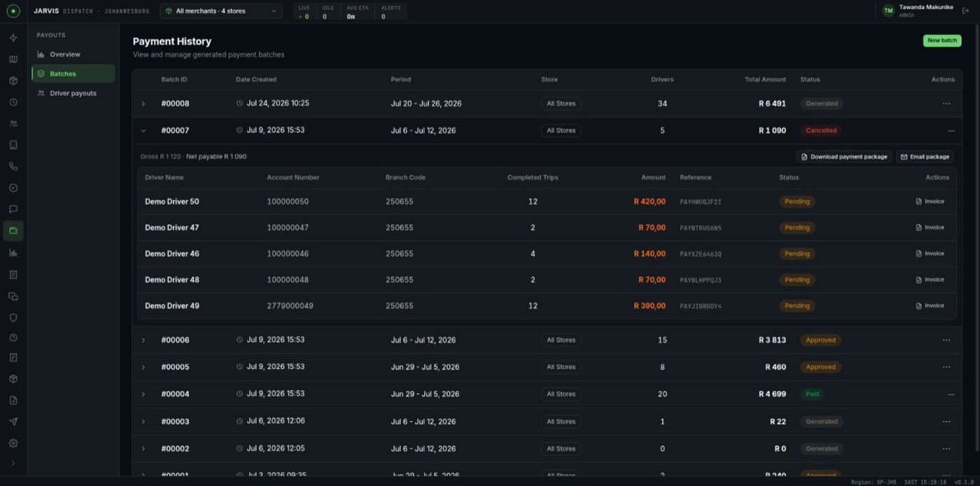Open the All merchants store dropdown
The height and width of the screenshot is (486, 980).
pos(221,11)
